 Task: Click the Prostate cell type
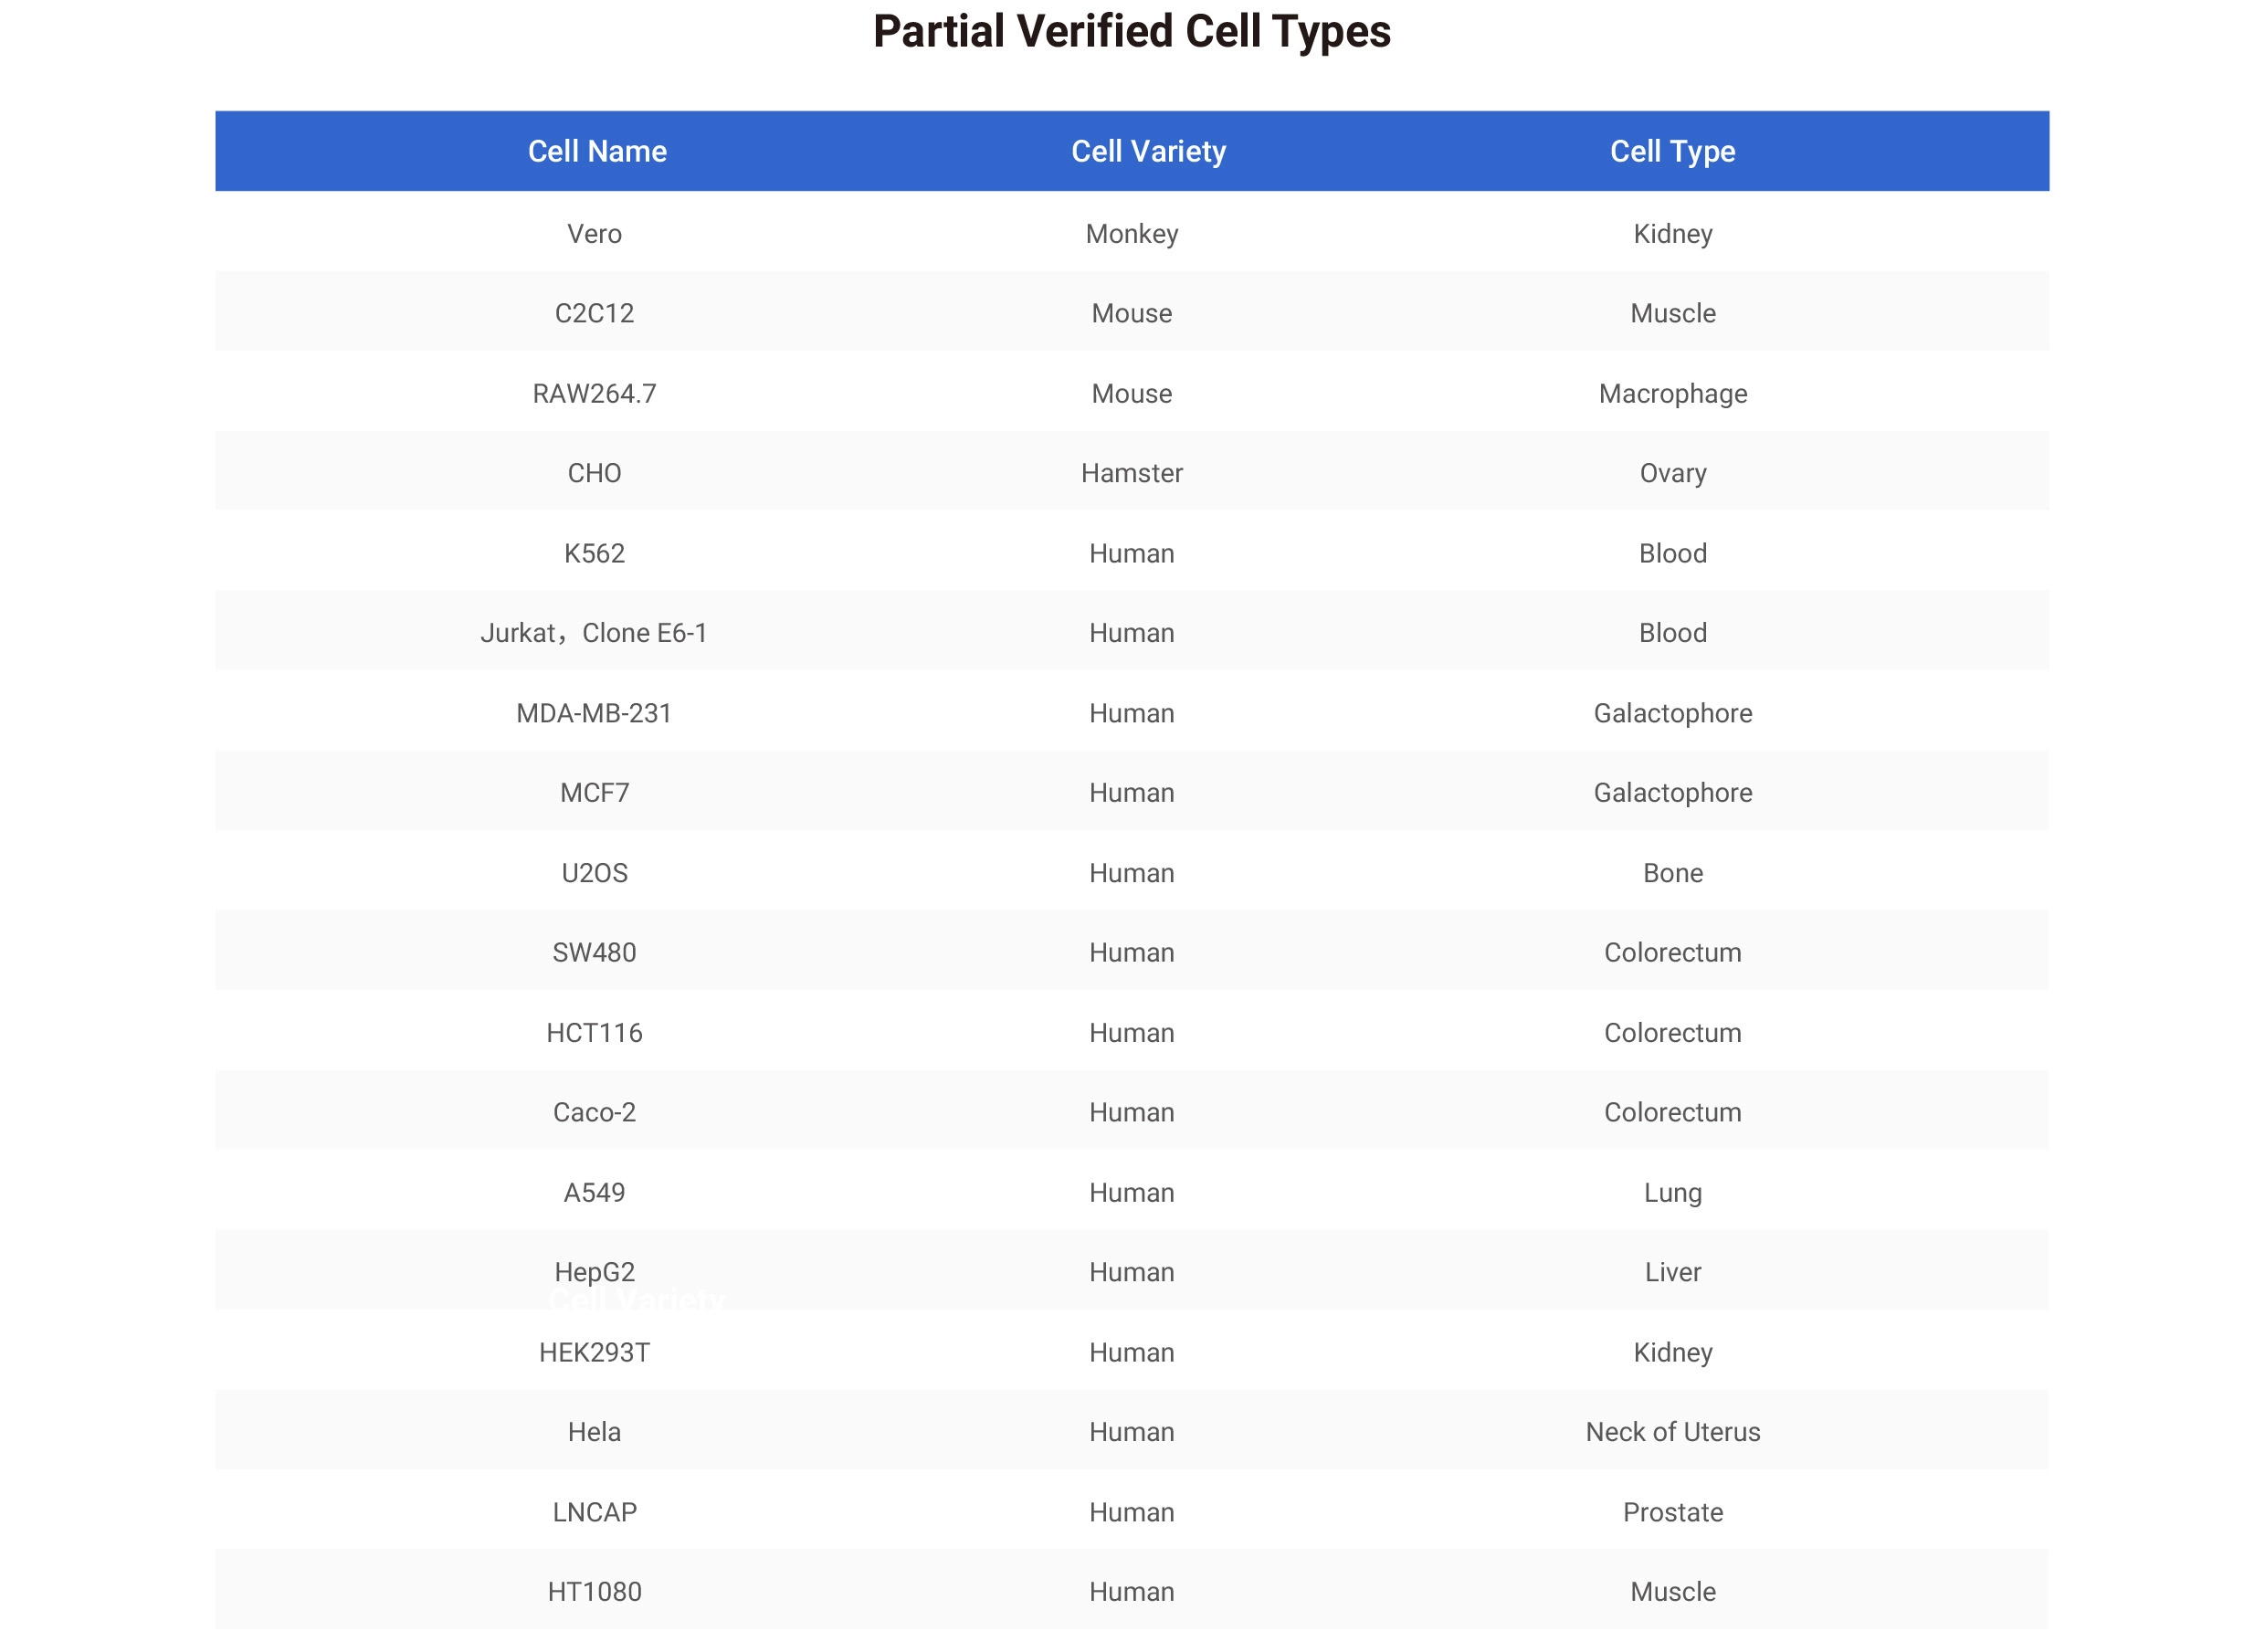pos(1672,1512)
